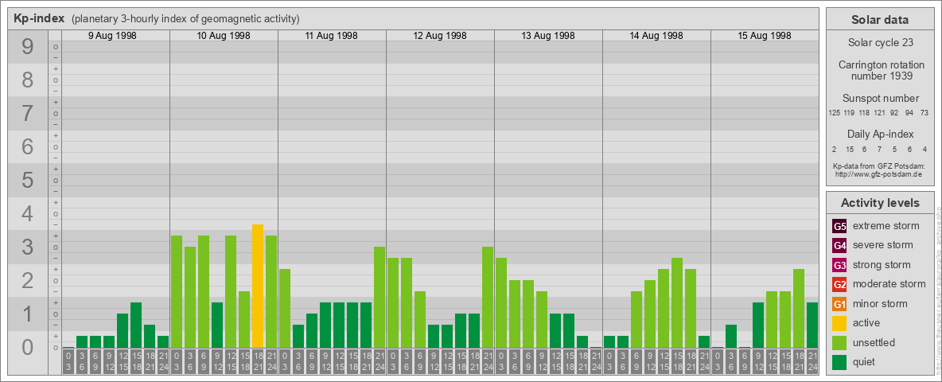
Task: Open the vertical theusner.eu archive link
Action: (x=938, y=286)
